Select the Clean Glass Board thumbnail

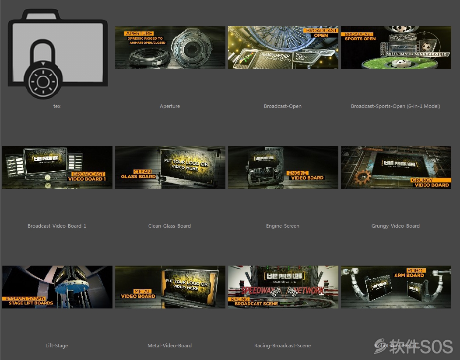(x=170, y=167)
